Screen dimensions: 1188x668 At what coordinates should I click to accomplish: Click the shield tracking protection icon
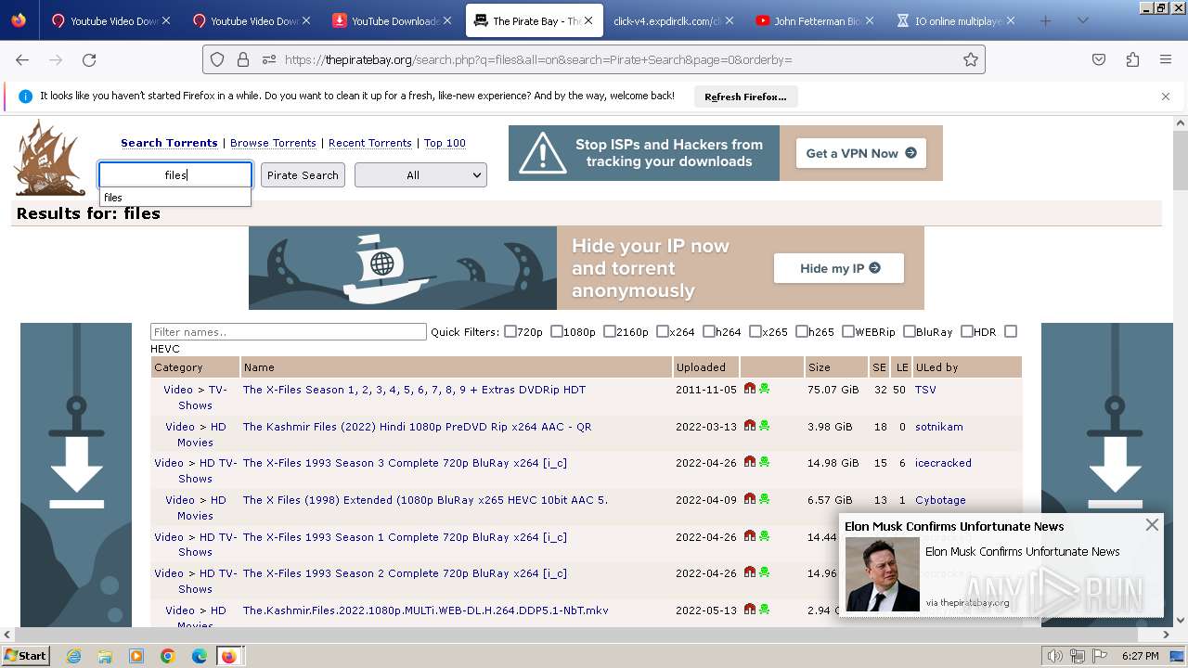click(217, 59)
